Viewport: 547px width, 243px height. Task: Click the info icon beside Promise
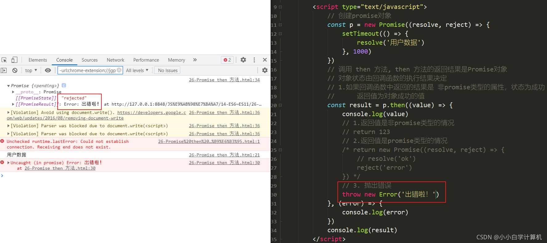coord(64,85)
